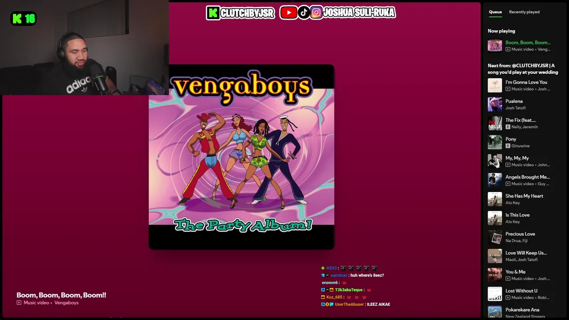Screen dimensions: 569x320
Task: Click the green Kick viewer count badge
Action: 24,19
